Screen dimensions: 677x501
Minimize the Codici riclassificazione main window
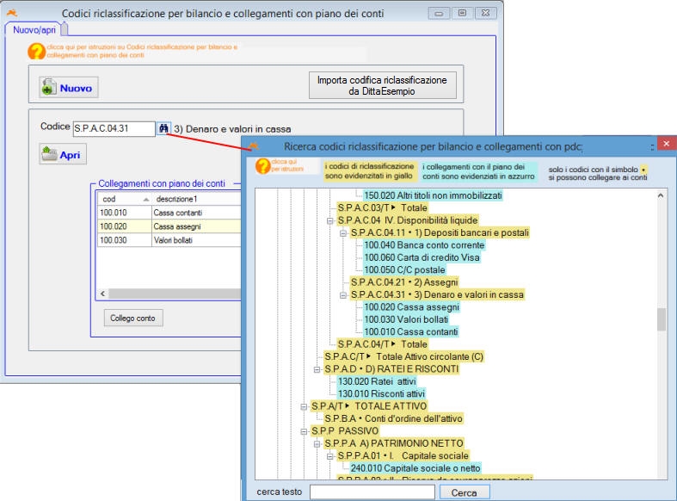439,13
